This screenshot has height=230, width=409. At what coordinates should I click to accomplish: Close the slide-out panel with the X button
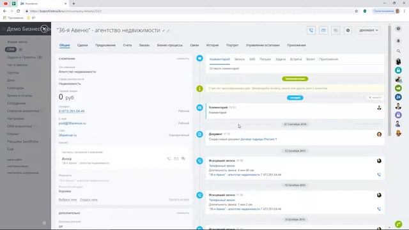(x=44, y=29)
